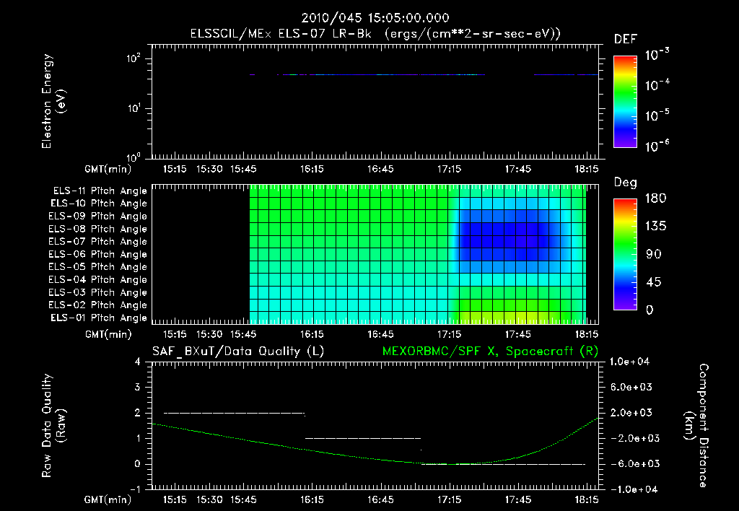
Task: Click the ELS-08 Pitch Angle label
Action: 97,229
